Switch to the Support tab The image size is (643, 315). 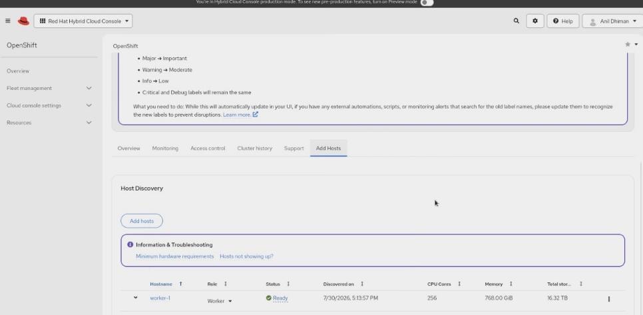click(x=294, y=148)
